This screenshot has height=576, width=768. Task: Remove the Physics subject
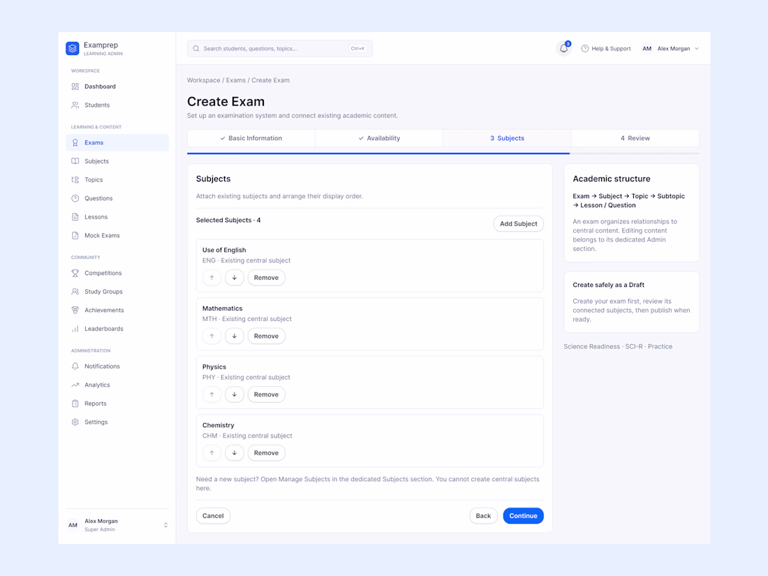tap(267, 394)
